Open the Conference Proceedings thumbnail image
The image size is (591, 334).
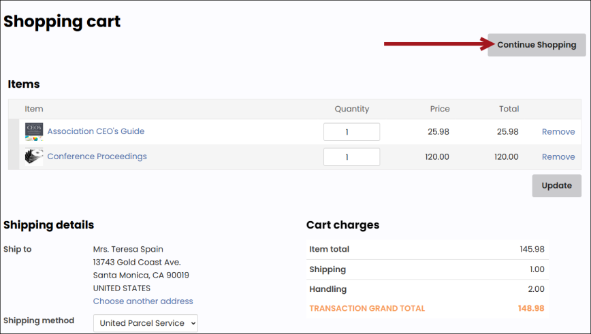[x=34, y=157]
